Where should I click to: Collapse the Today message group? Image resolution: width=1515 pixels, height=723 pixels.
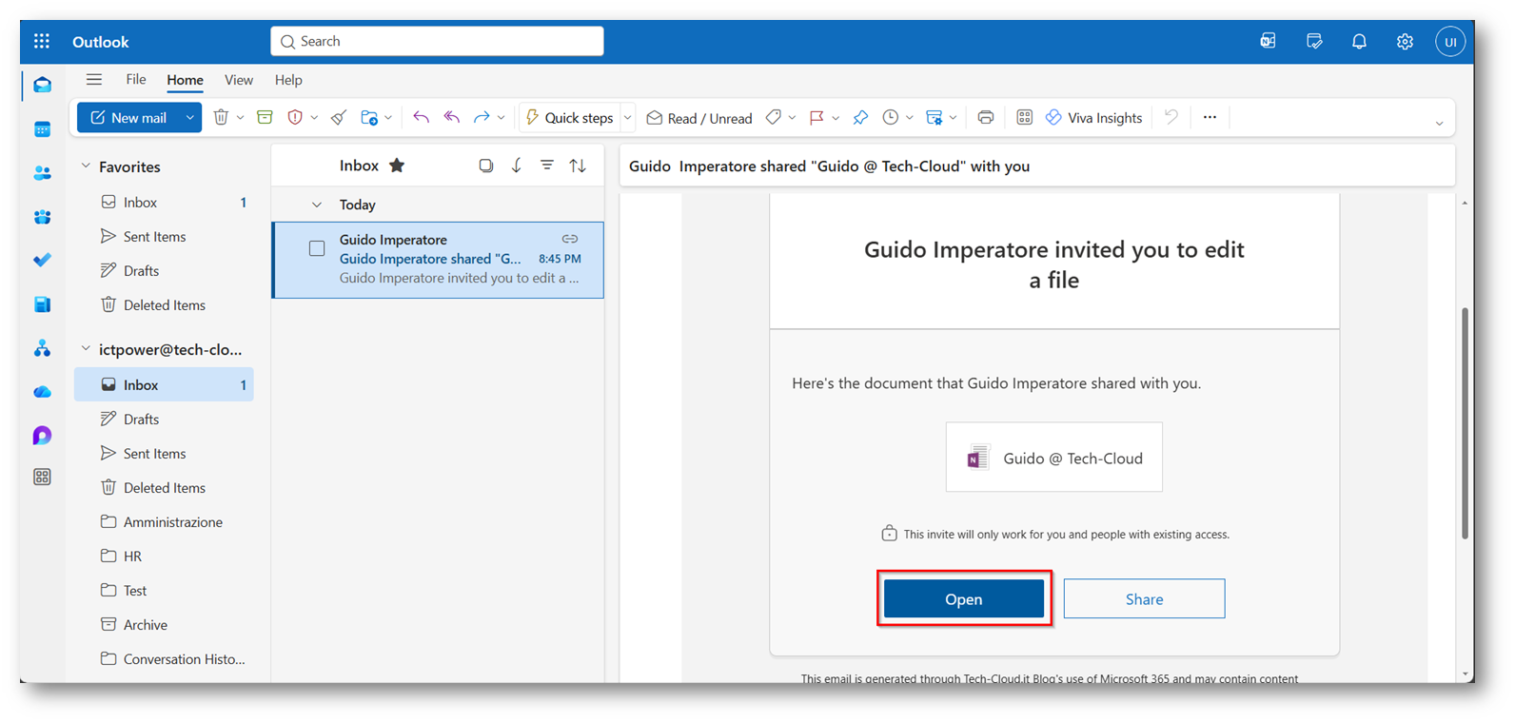click(317, 205)
